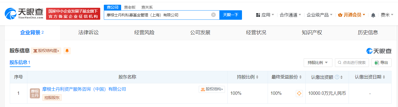Image resolution: width=398 pixels, height=107 pixels.
Task: Click the 10000.0万元人民币 cell
Action: [x=327, y=93]
